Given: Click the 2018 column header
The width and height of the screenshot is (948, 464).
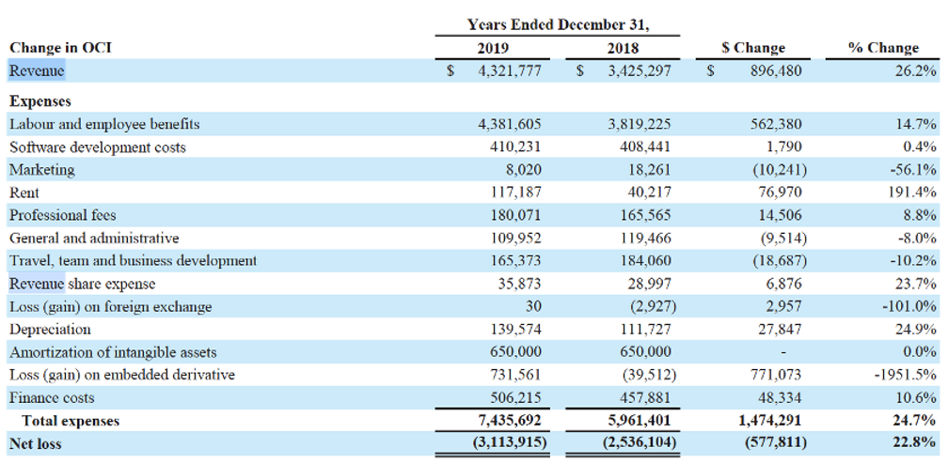Looking at the screenshot, I should [623, 48].
